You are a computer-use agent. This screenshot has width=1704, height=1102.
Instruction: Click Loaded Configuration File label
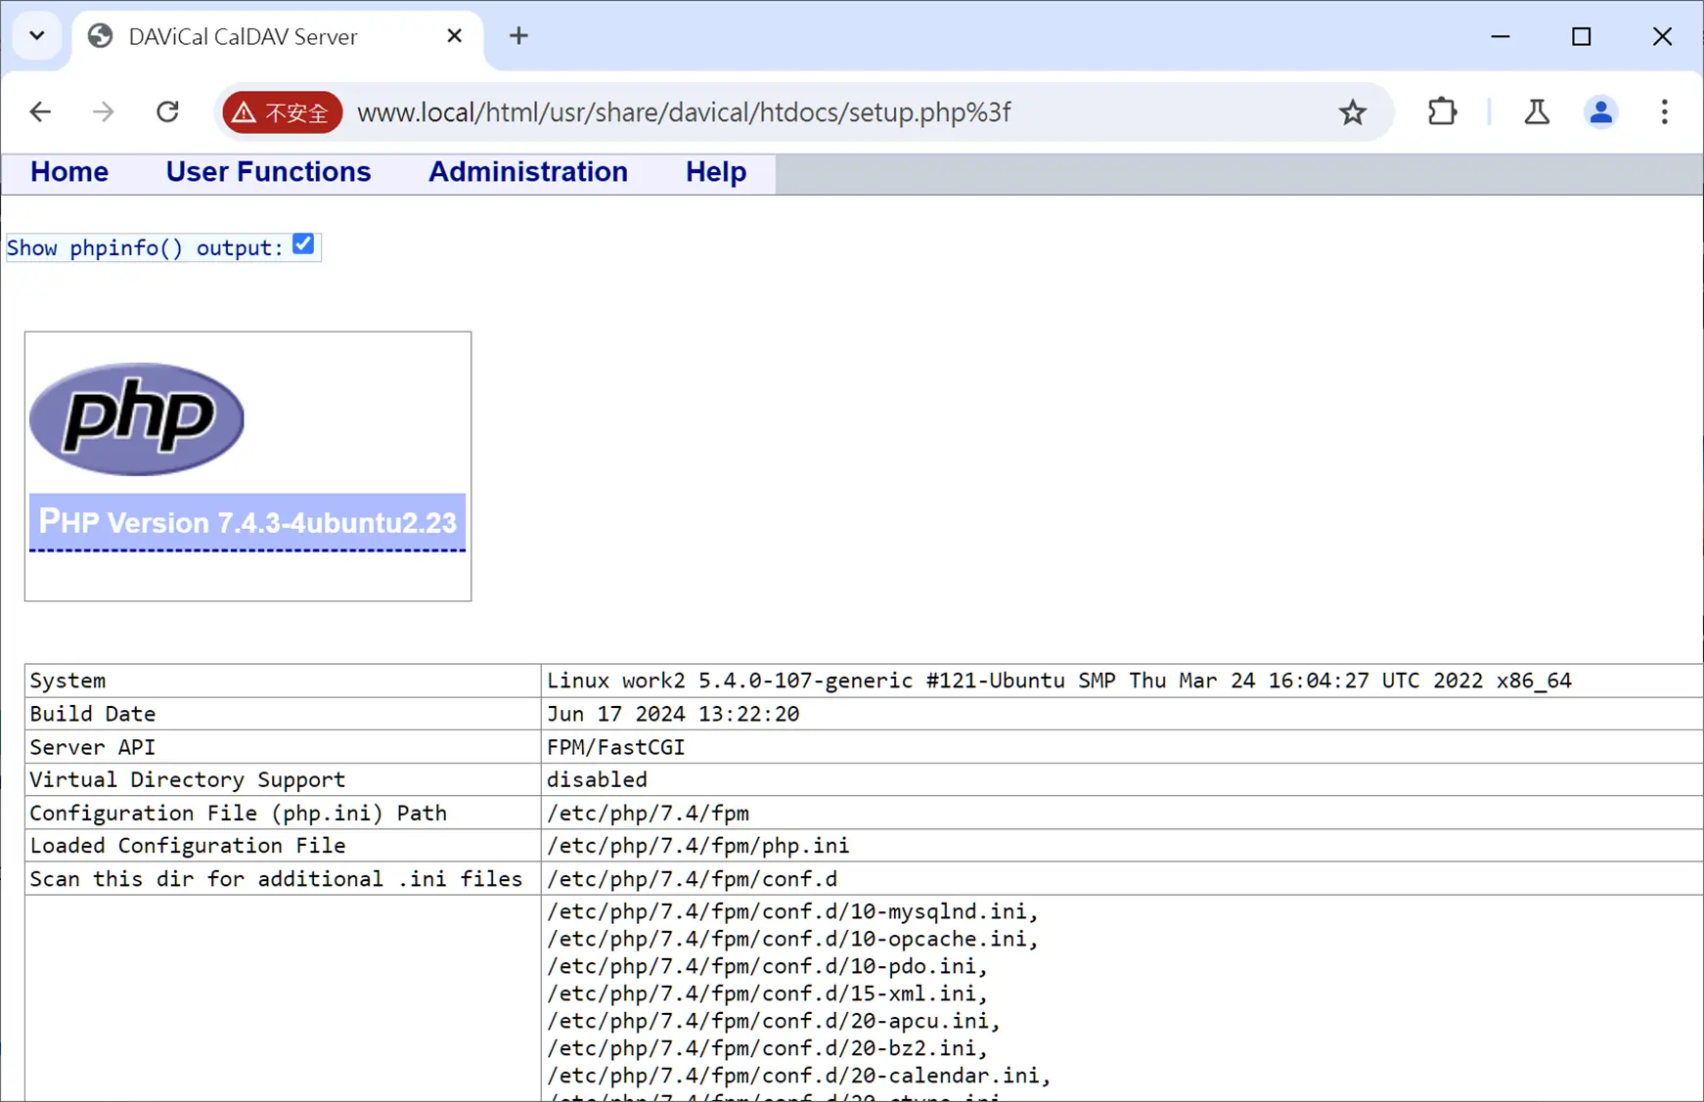(188, 845)
